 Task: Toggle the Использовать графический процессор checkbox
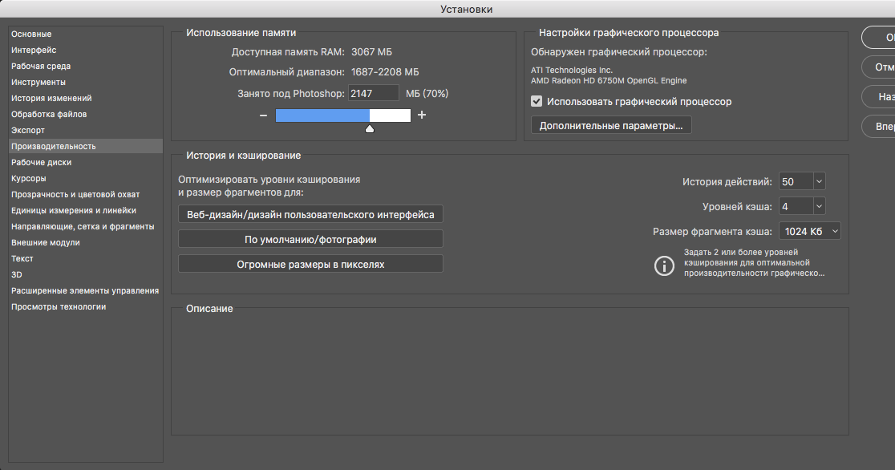(x=537, y=102)
